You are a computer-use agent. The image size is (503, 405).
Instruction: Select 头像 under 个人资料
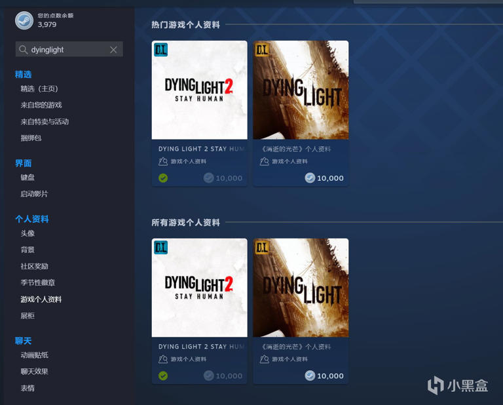[28, 233]
